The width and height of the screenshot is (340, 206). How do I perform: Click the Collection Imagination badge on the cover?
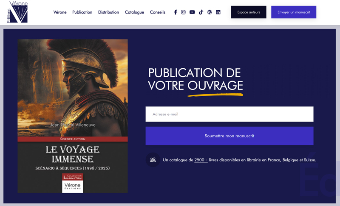(x=73, y=177)
